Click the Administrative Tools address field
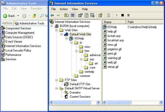The height and width of the screenshot is (112, 165). pos(31,23)
